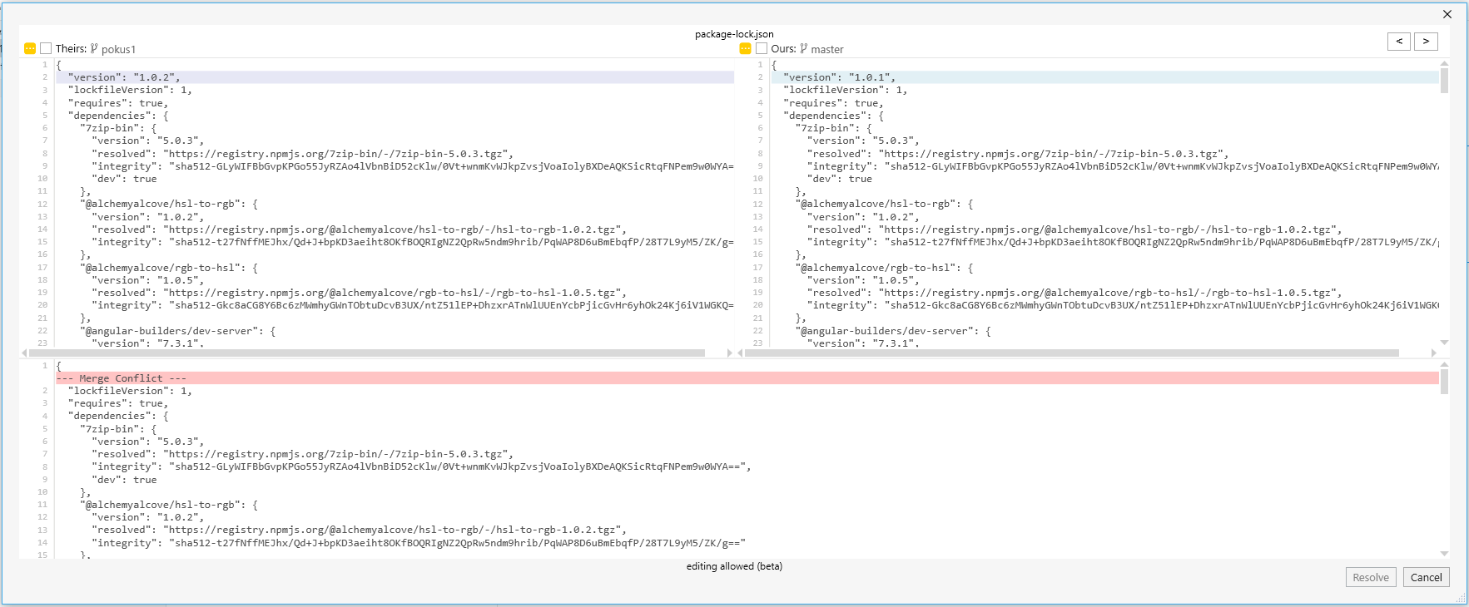1469x607 pixels.
Task: Click the left arrow of Theirs horizontal scrollbar
Action: pyautogui.click(x=23, y=353)
